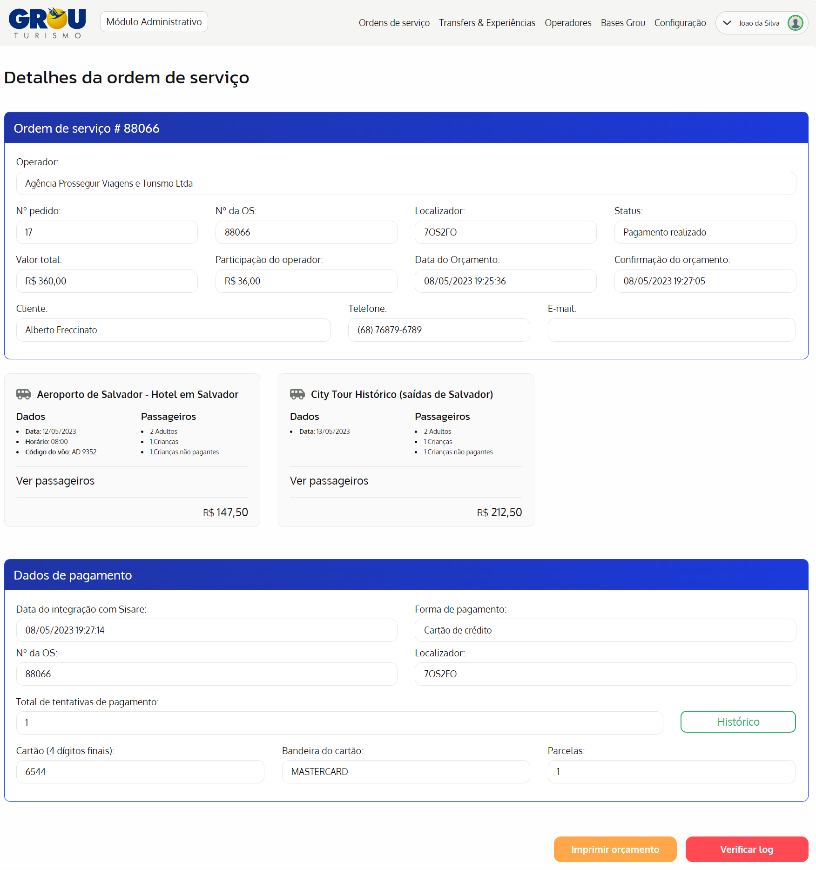816x870 pixels.
Task: Click the Imprimir orçamento button
Action: click(x=615, y=849)
